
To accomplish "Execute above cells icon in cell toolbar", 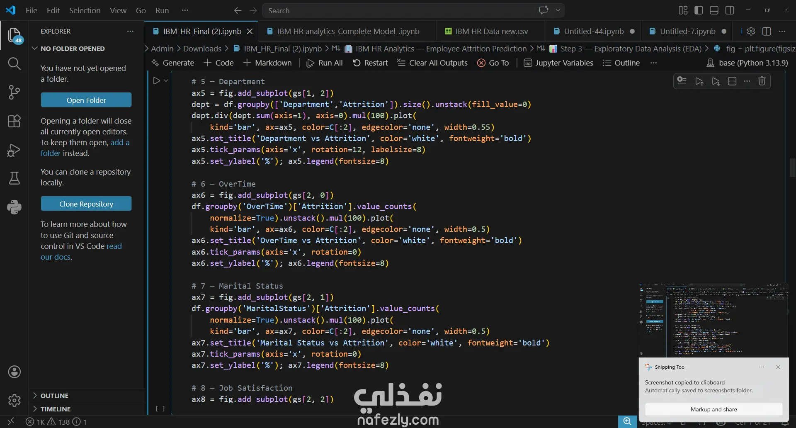I will click(x=699, y=81).
